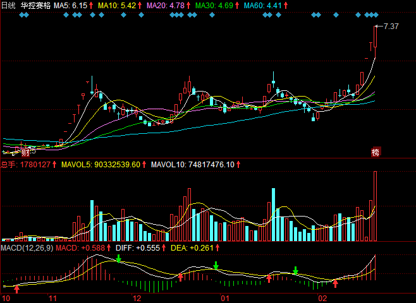
Task: Click the red buy arrow near month 10
Action: point(16,288)
